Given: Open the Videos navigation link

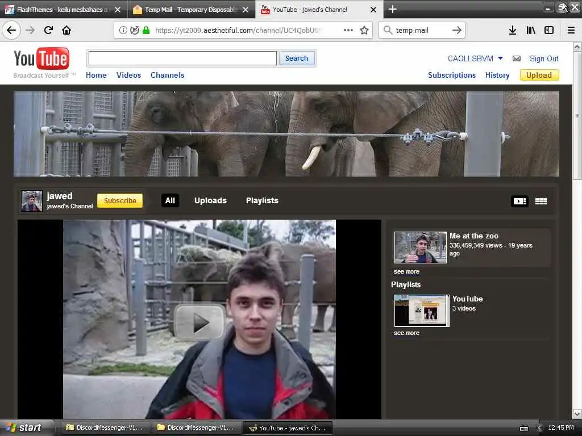Looking at the screenshot, I should [x=128, y=75].
